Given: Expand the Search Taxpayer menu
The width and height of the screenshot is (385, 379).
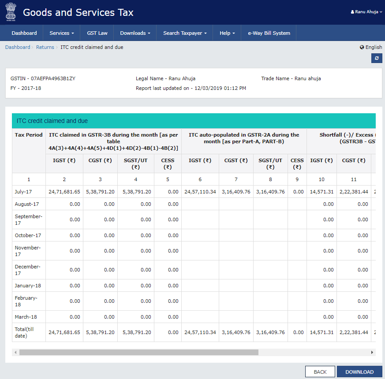Looking at the screenshot, I should tap(185, 33).
